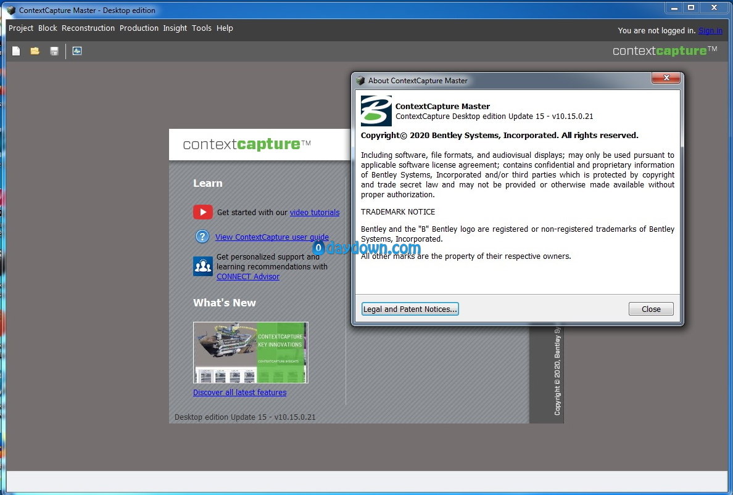The height and width of the screenshot is (495, 733).
Task: Open the CONNECT Advisor link
Action: click(x=248, y=276)
